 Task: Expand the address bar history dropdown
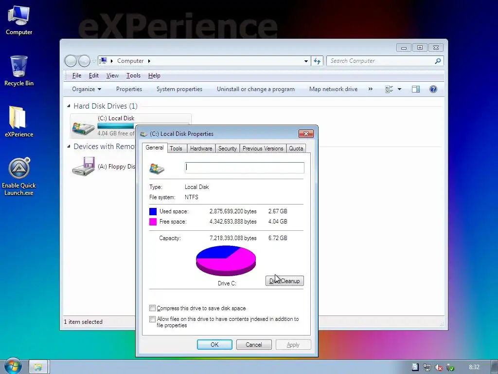[x=306, y=61]
